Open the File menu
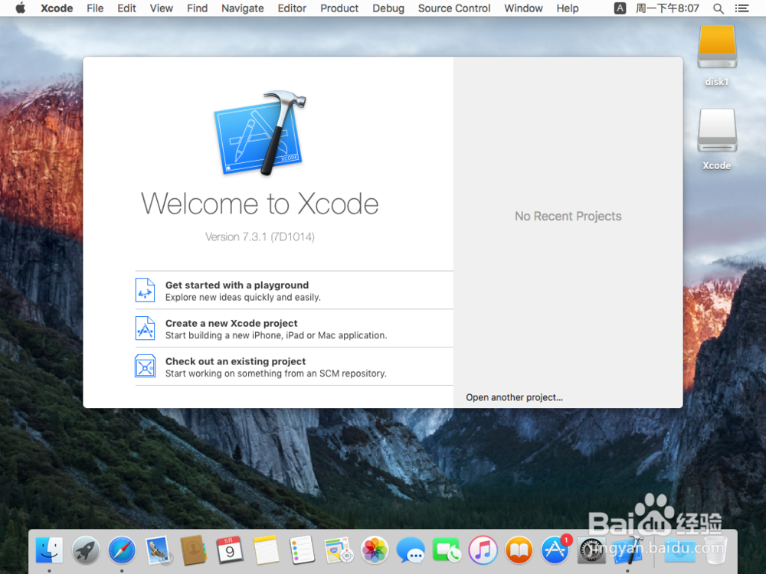The width and height of the screenshot is (766, 574). tap(95, 8)
